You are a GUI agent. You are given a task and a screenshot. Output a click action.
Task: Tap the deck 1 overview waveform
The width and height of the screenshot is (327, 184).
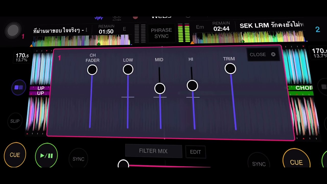[82, 41]
